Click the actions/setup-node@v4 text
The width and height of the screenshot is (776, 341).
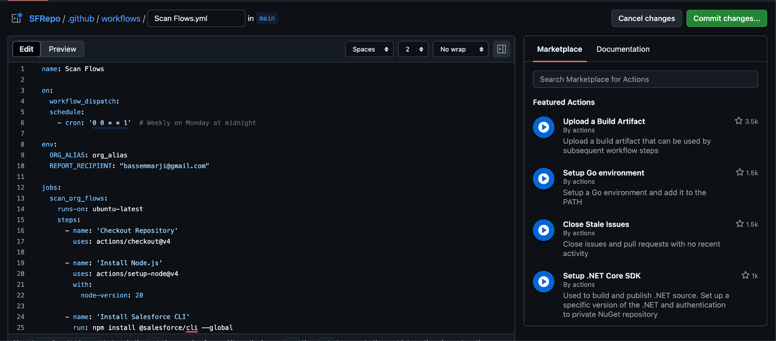coord(137,274)
